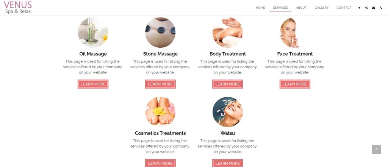Click the email envelope icon
The height and width of the screenshot is (167, 388).
coord(374,8)
